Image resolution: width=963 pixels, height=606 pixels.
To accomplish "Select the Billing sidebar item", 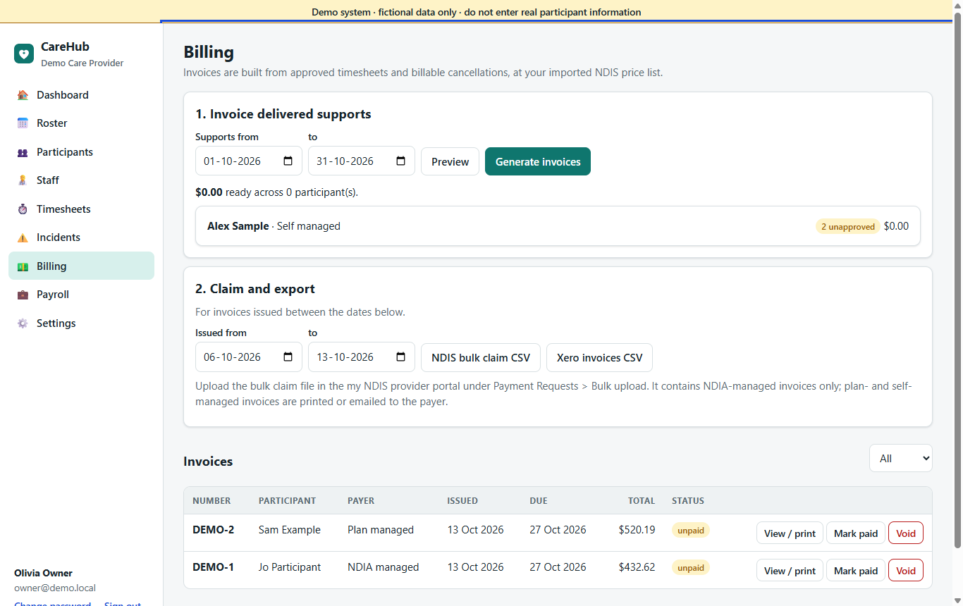I will point(81,266).
